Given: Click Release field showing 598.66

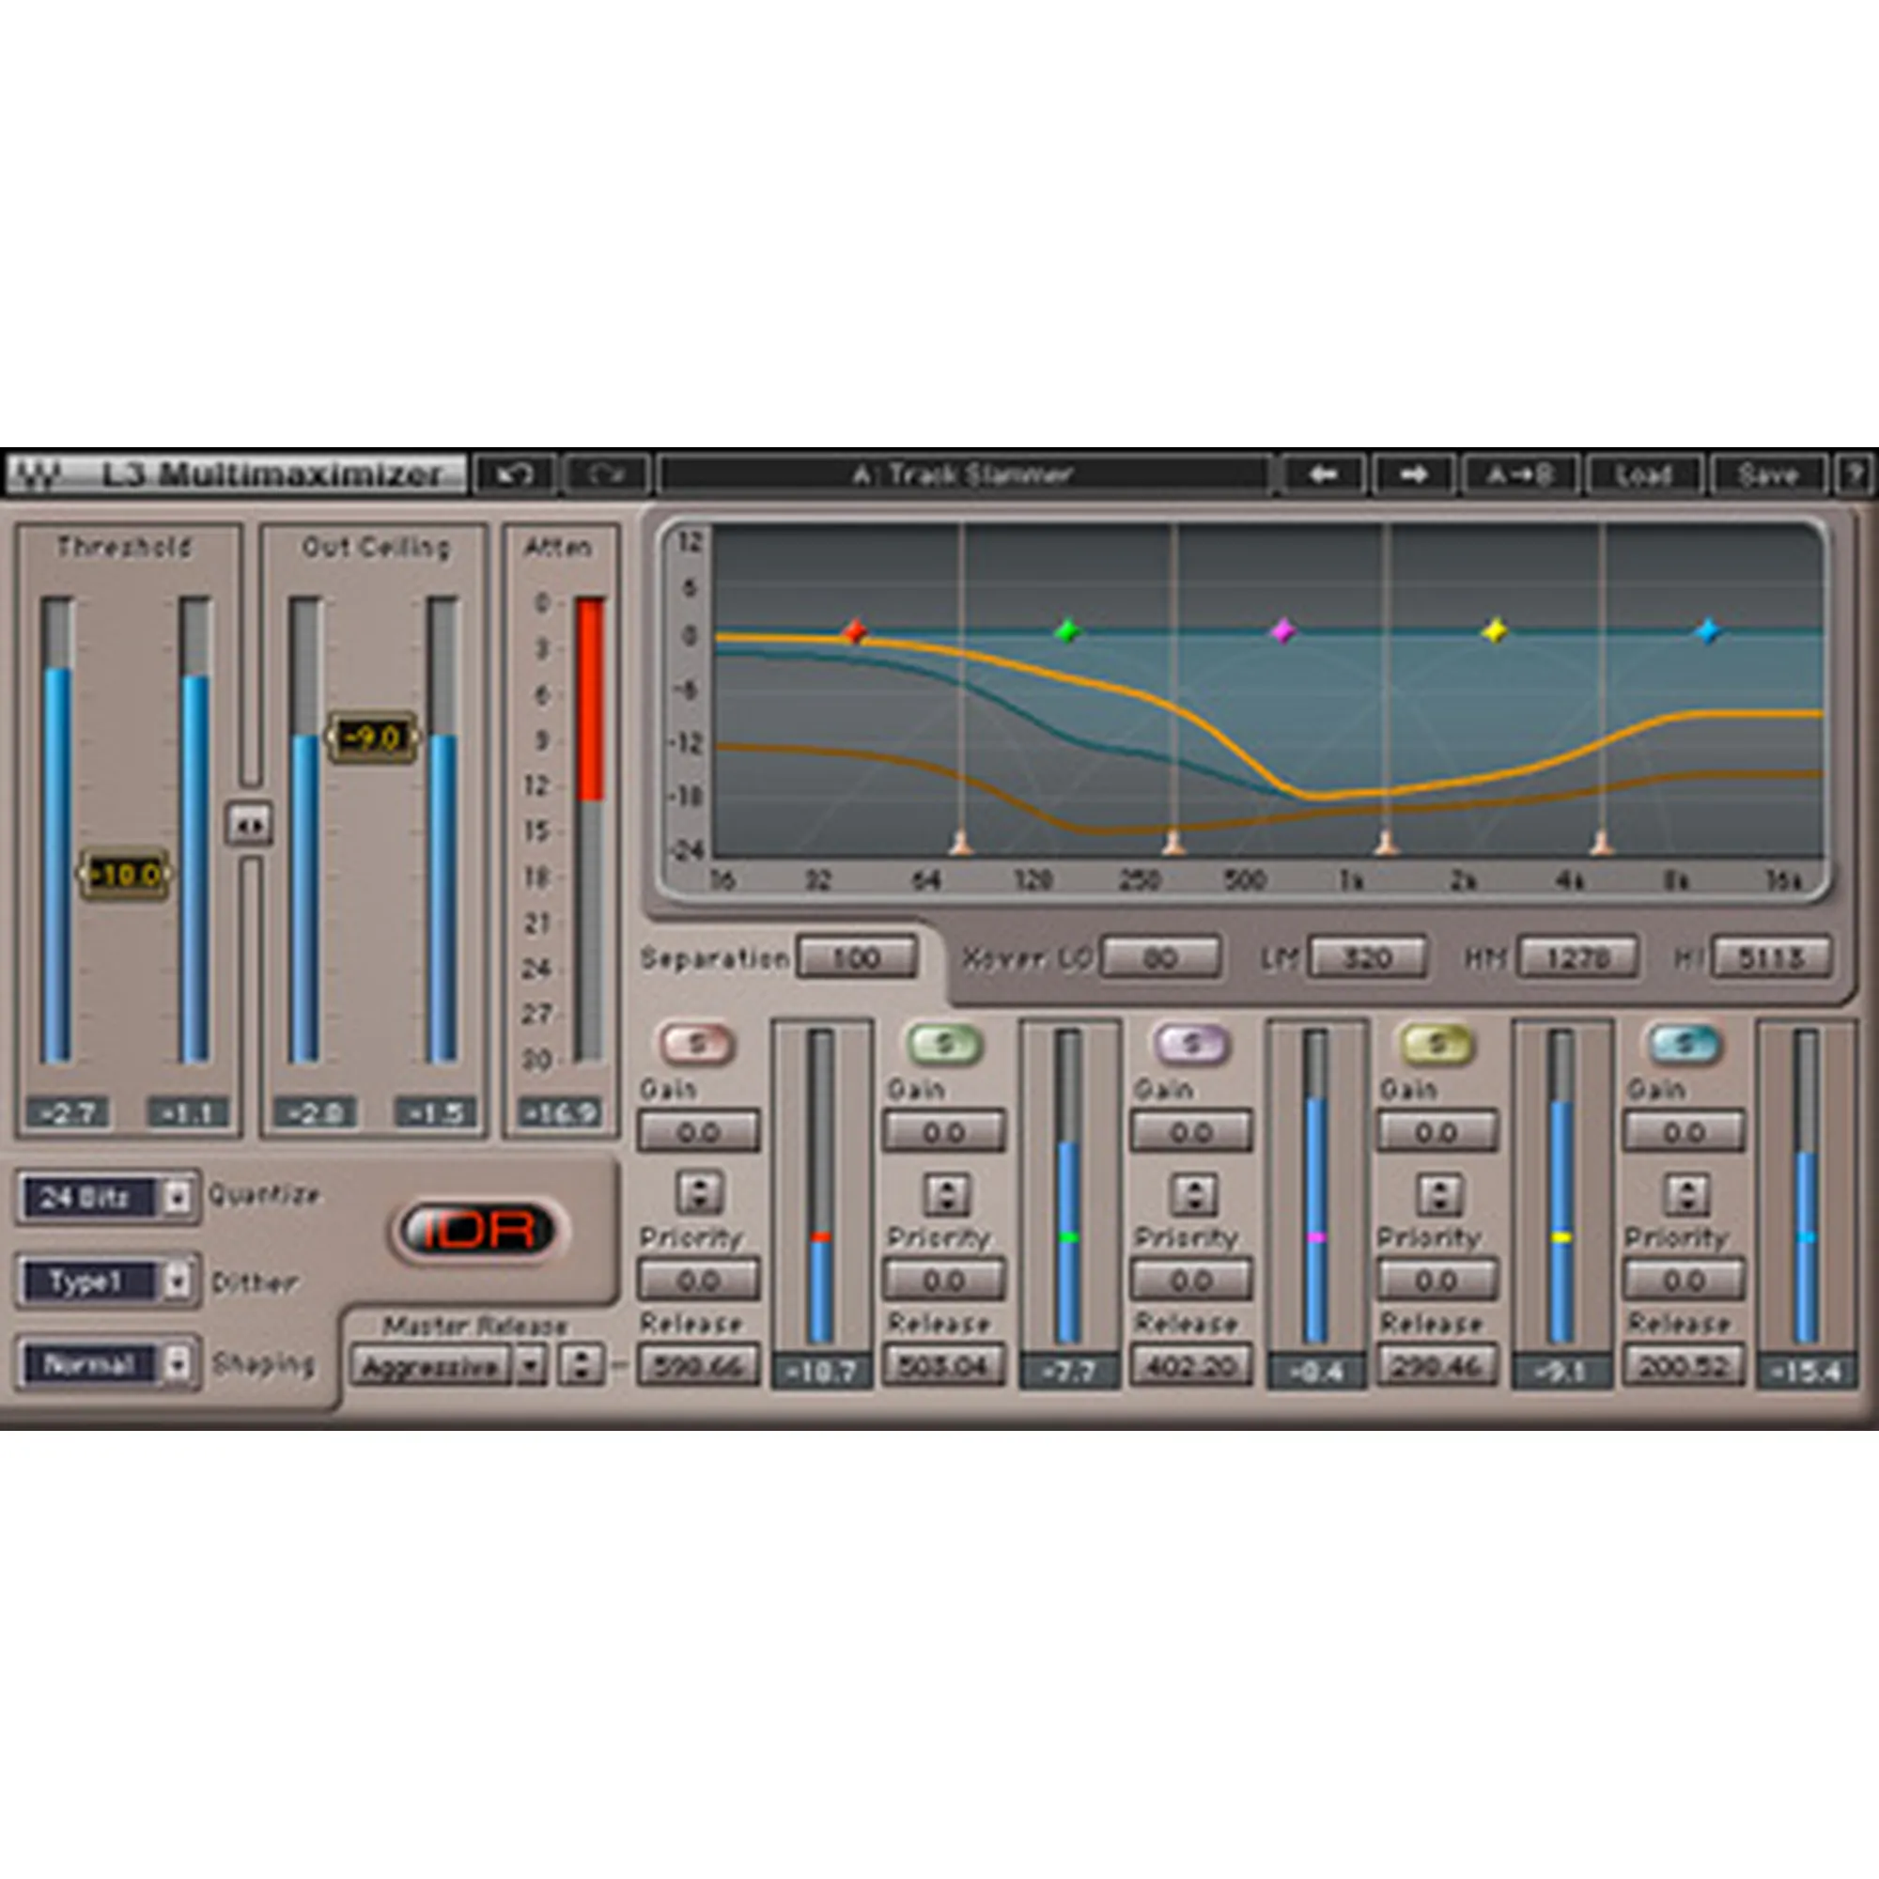Looking at the screenshot, I should click(x=698, y=1366).
